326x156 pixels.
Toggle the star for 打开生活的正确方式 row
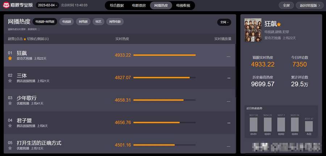pyautogui.click(x=10, y=148)
